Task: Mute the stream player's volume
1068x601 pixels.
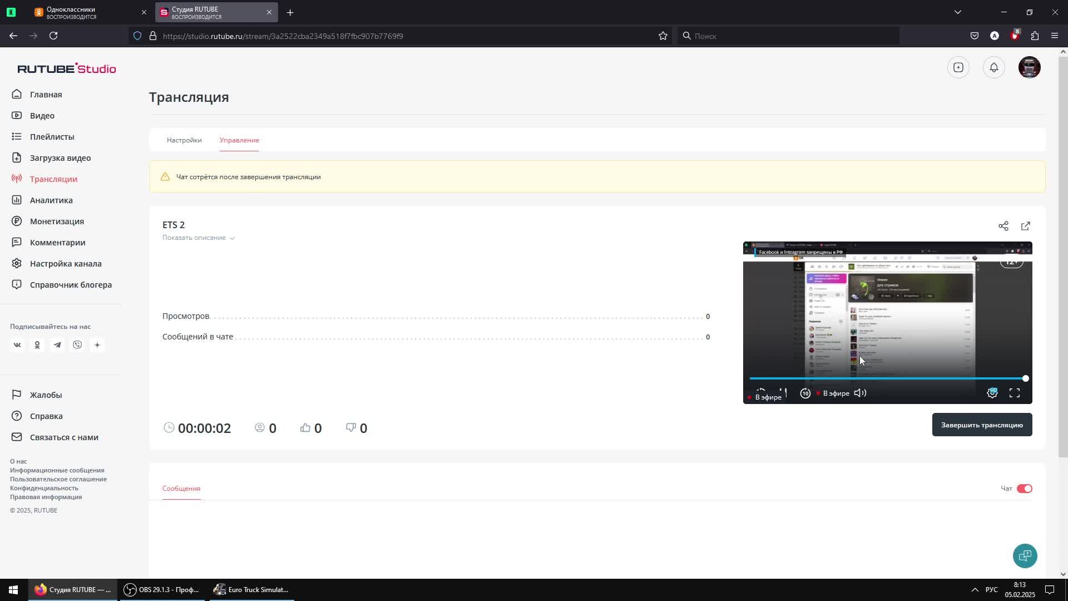Action: tap(860, 393)
